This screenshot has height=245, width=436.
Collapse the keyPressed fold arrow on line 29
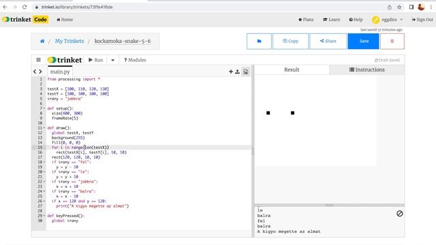(x=44, y=216)
